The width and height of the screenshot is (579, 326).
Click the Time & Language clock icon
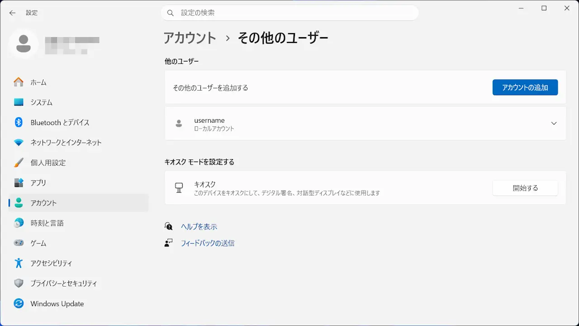[19, 223]
